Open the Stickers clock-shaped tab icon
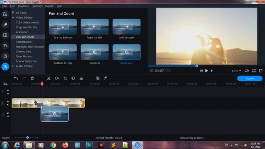This screenshot has width=265, height=149. point(5,56)
